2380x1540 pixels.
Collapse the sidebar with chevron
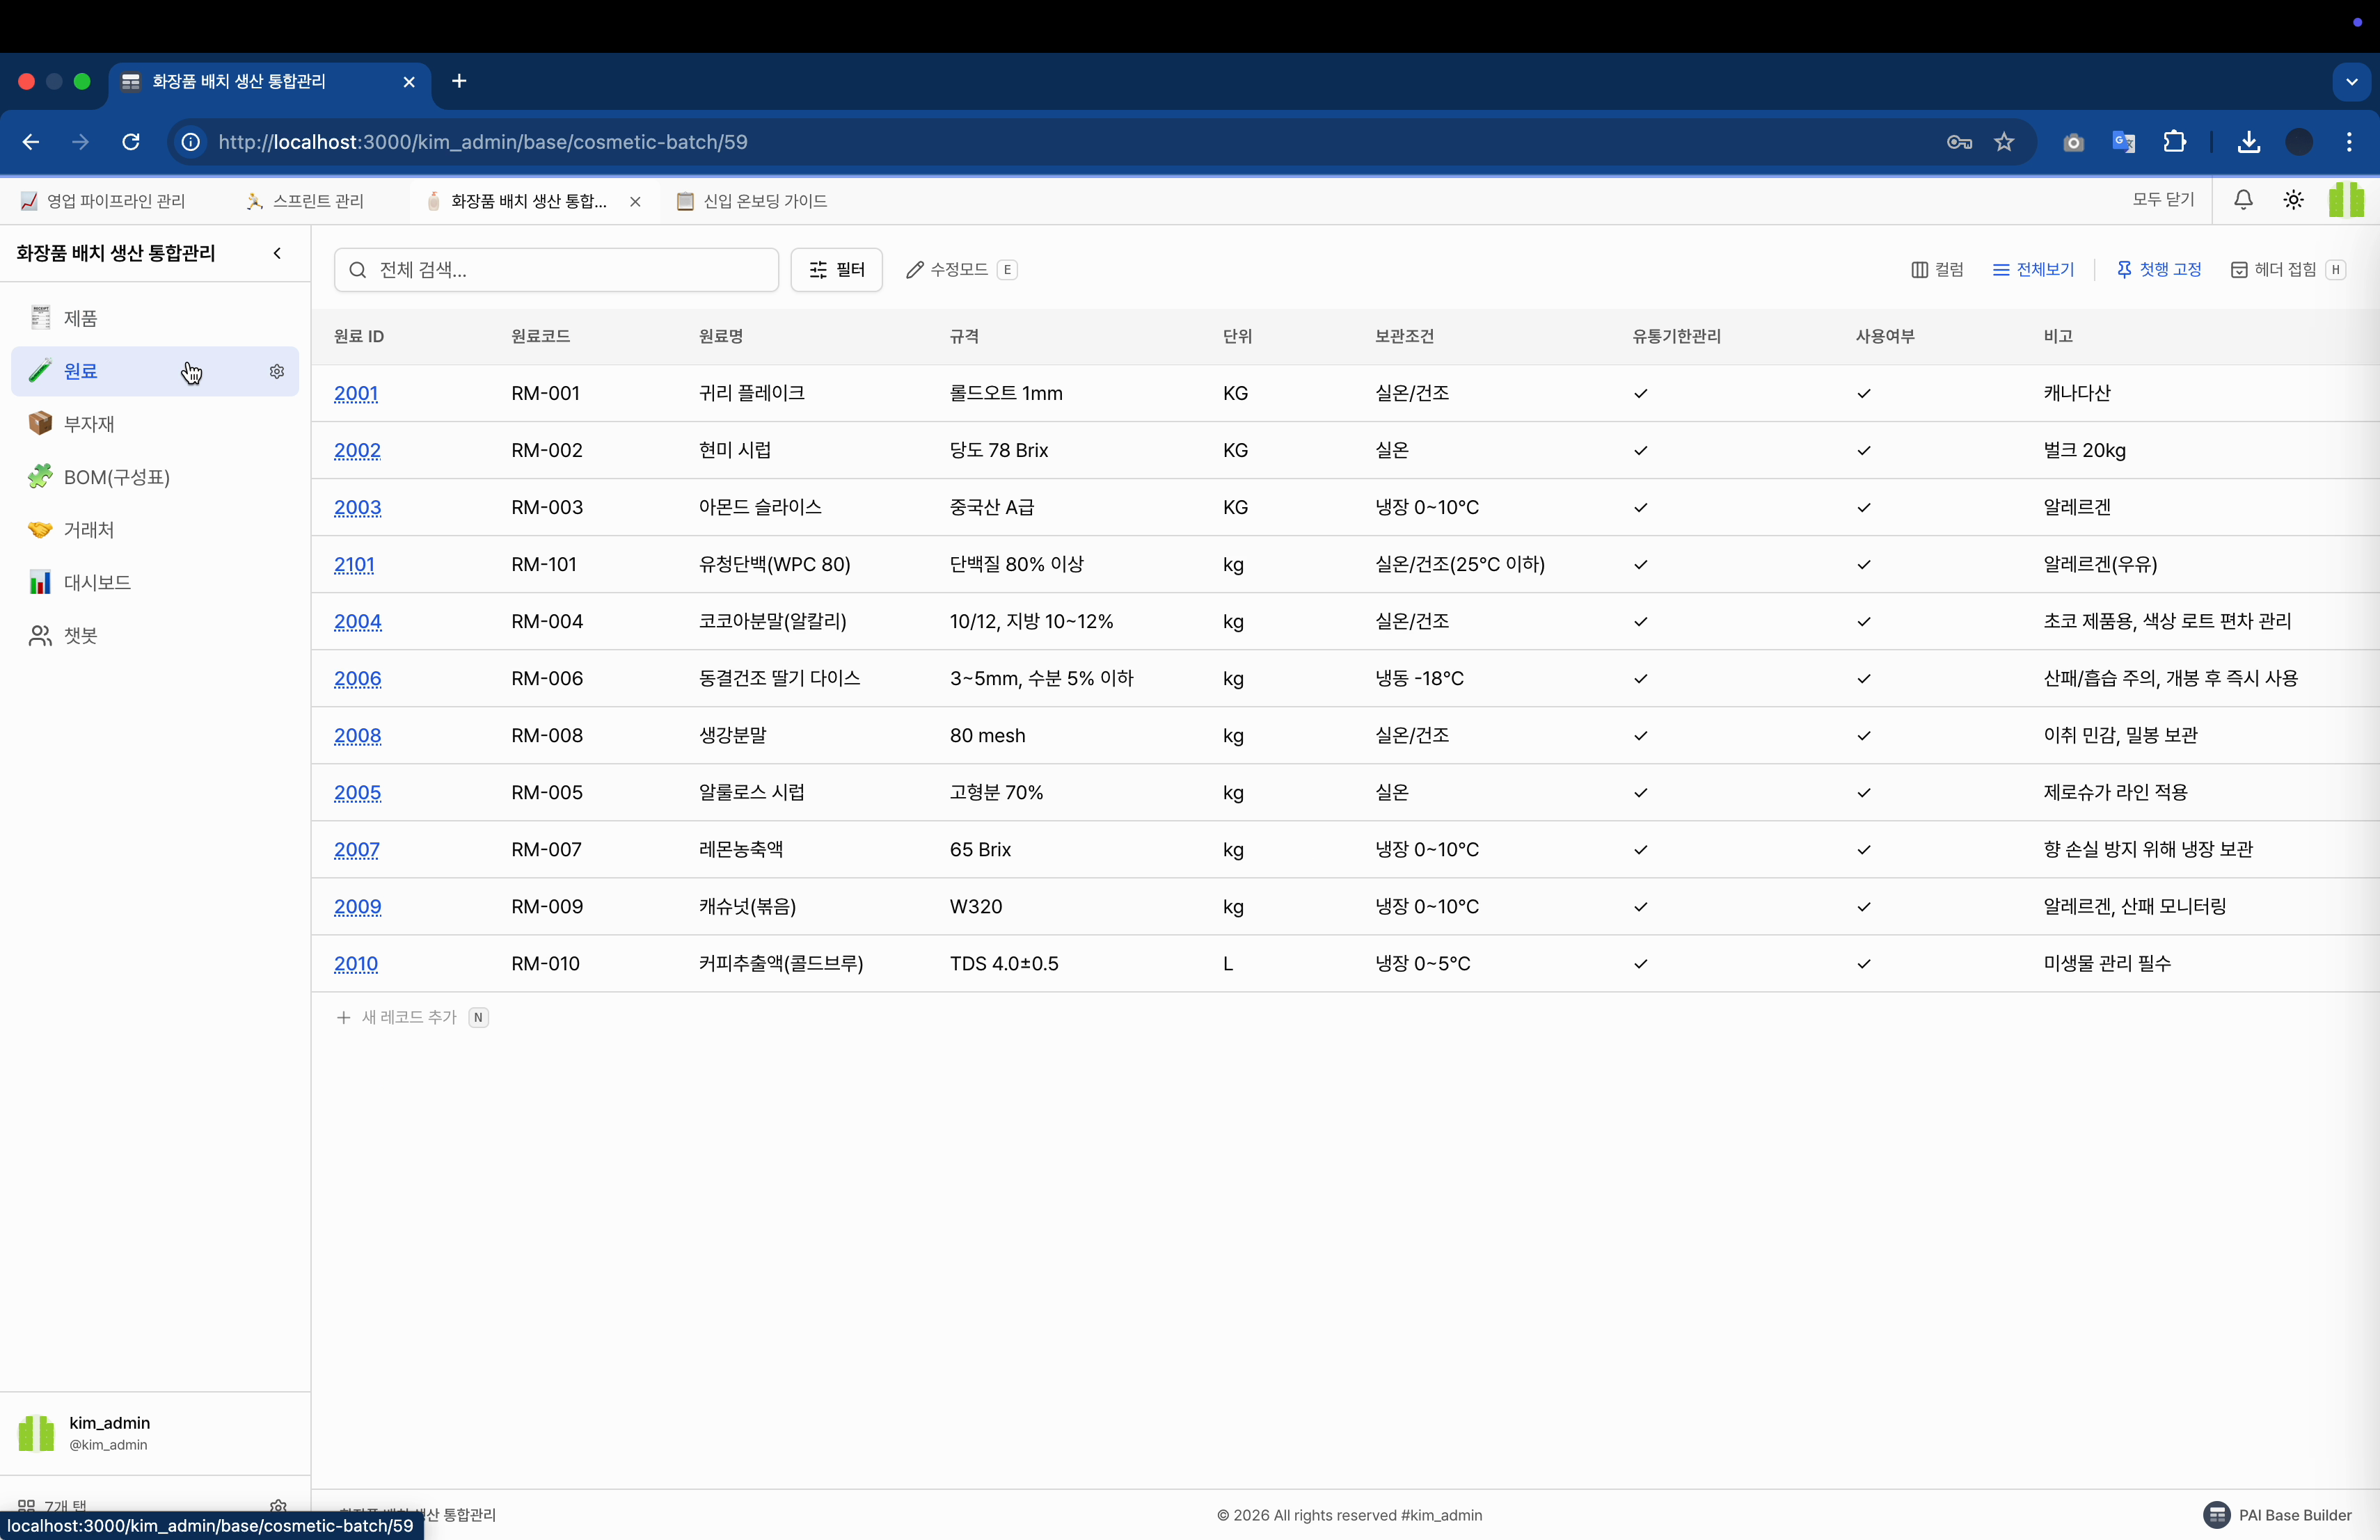tap(277, 252)
